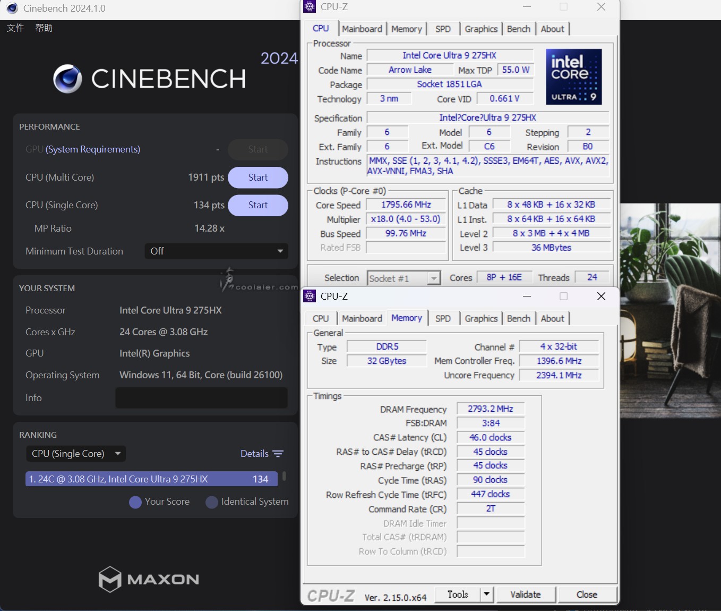Click the Code Name field "Arrow Lake"
The height and width of the screenshot is (611, 721).
pos(410,70)
